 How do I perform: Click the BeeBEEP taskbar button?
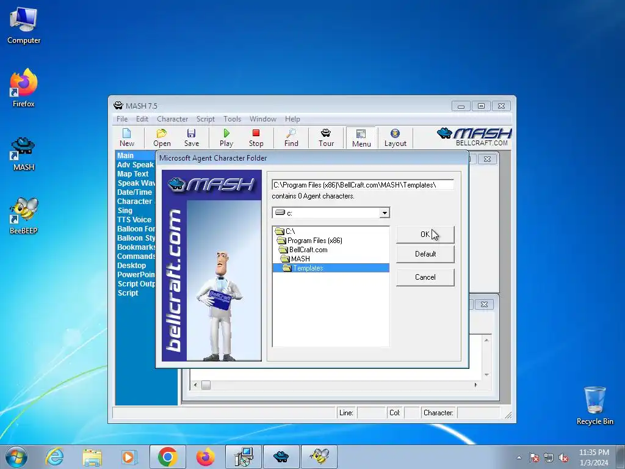pyautogui.click(x=319, y=457)
